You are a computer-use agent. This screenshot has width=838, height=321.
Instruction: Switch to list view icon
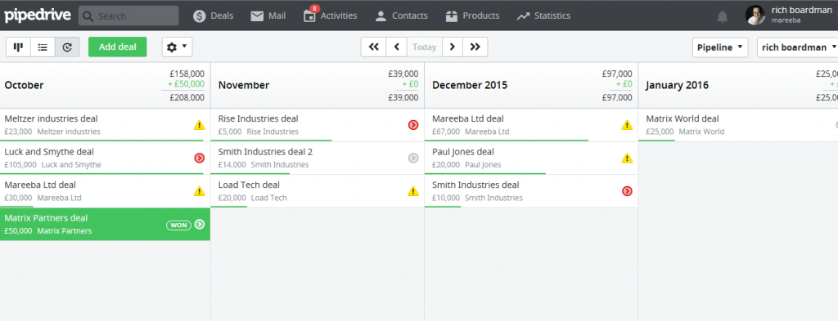tap(43, 47)
